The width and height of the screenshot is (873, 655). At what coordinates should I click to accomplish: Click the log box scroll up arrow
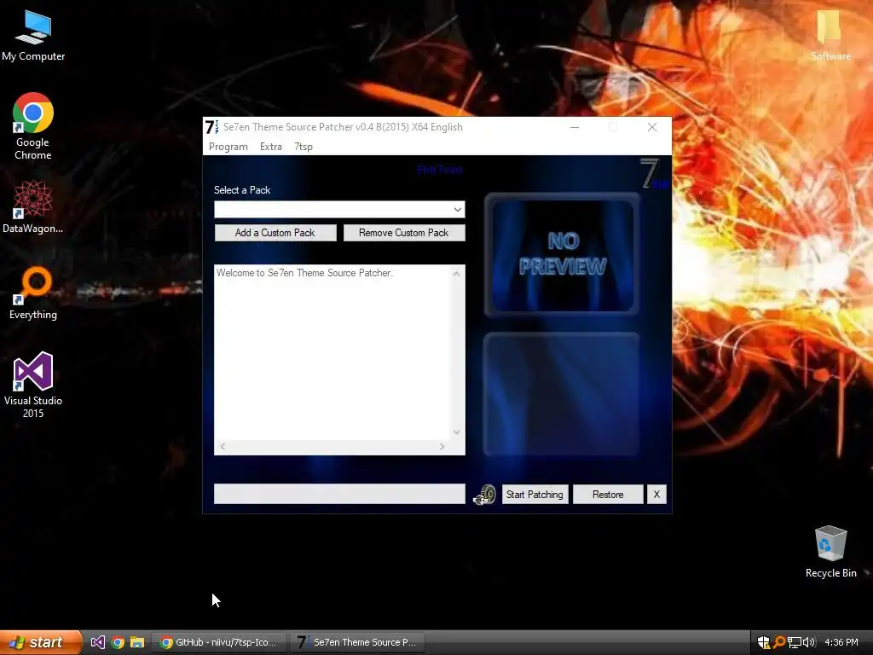(457, 274)
